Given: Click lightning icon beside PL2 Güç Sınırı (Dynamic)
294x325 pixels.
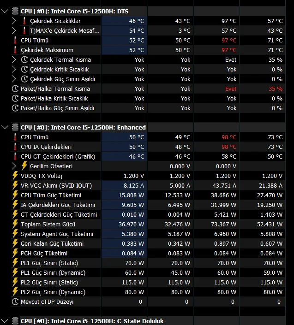Looking at the screenshot, I should tap(15, 292).
